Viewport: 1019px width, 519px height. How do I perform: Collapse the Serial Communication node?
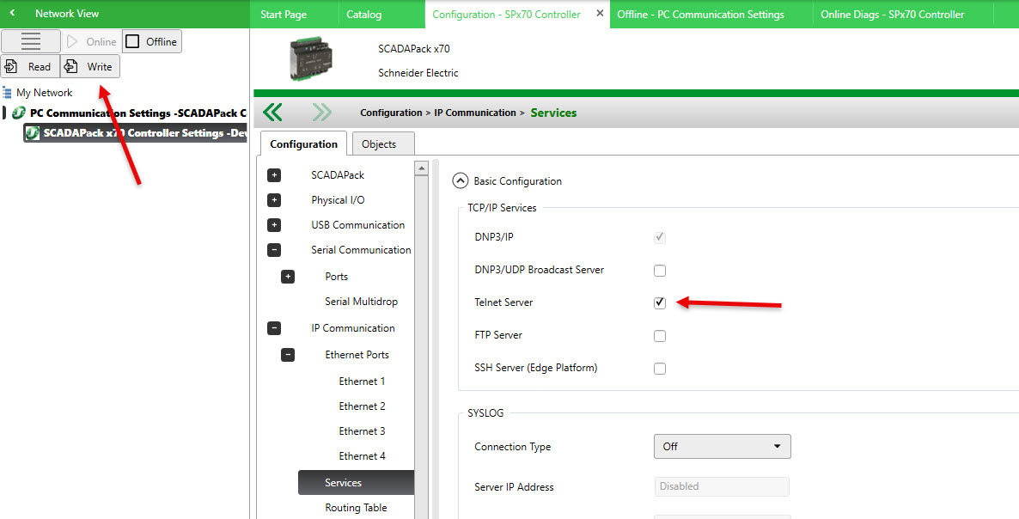[274, 249]
